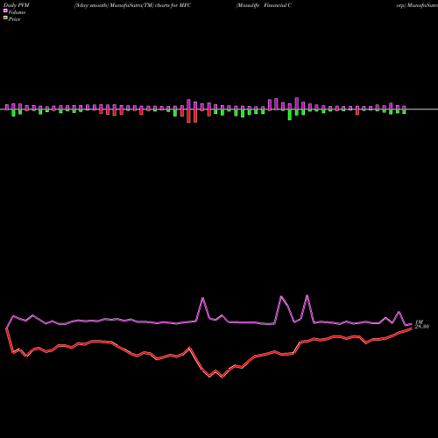This screenshot has height=438, width=438.
Task: Click the 1M volume value label
Action: [419, 322]
